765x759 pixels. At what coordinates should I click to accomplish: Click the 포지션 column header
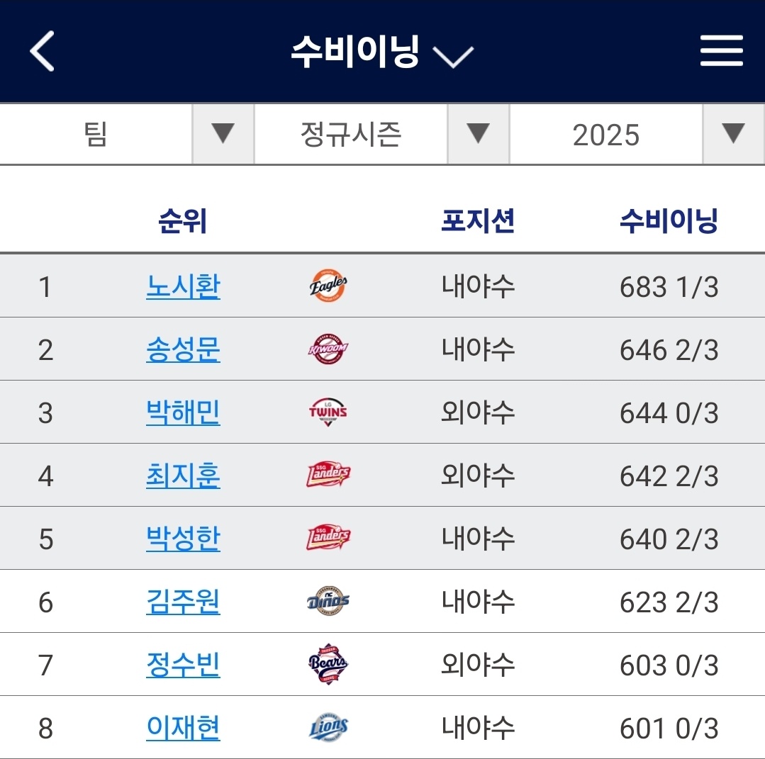[478, 222]
